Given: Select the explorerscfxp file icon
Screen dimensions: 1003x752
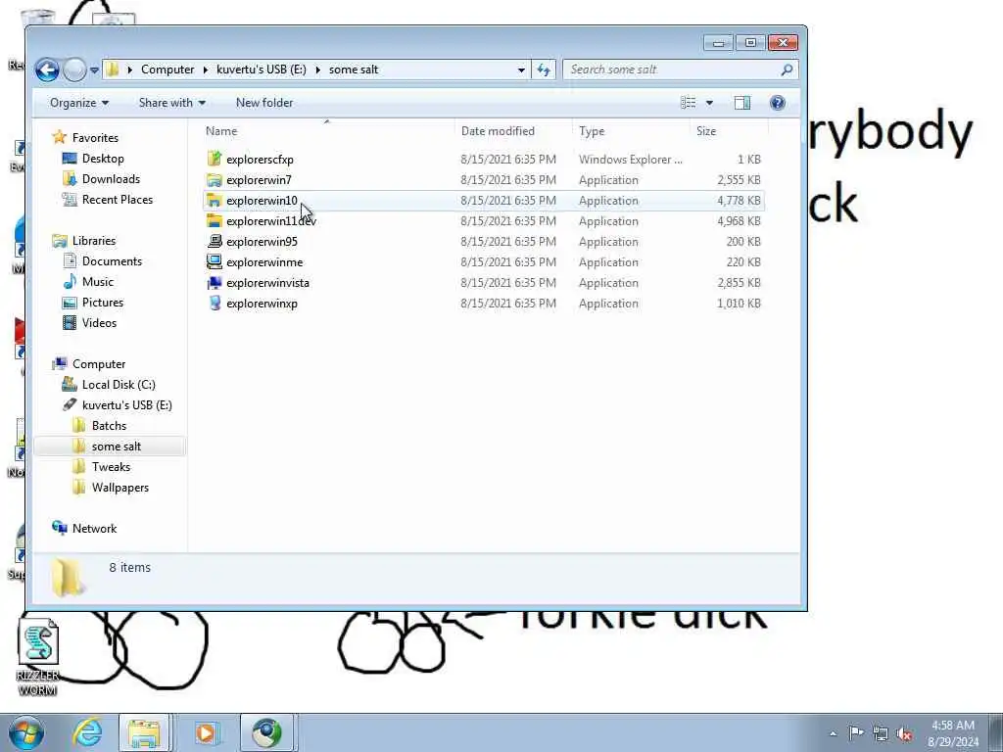Looking at the screenshot, I should coord(215,160).
